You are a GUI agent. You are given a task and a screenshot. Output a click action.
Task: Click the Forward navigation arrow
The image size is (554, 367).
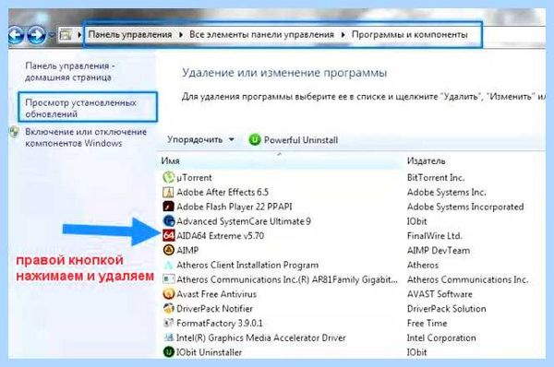coord(37,35)
